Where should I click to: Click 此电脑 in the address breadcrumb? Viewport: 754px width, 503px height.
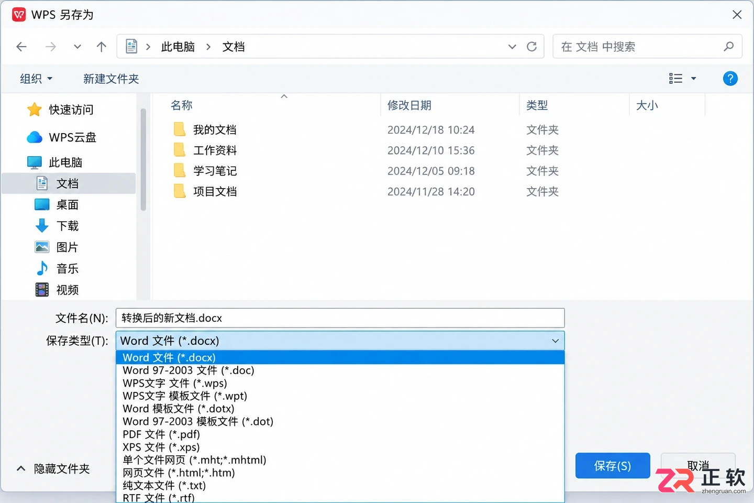178,47
